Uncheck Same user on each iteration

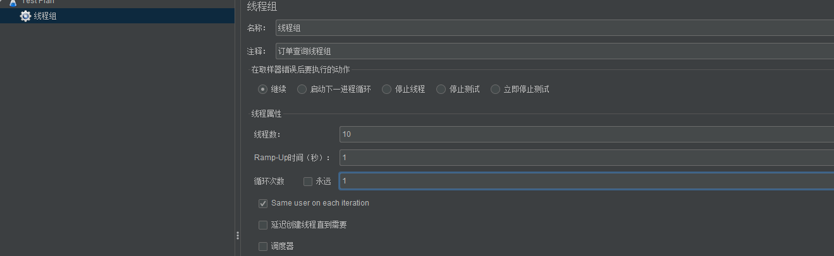[263, 204]
